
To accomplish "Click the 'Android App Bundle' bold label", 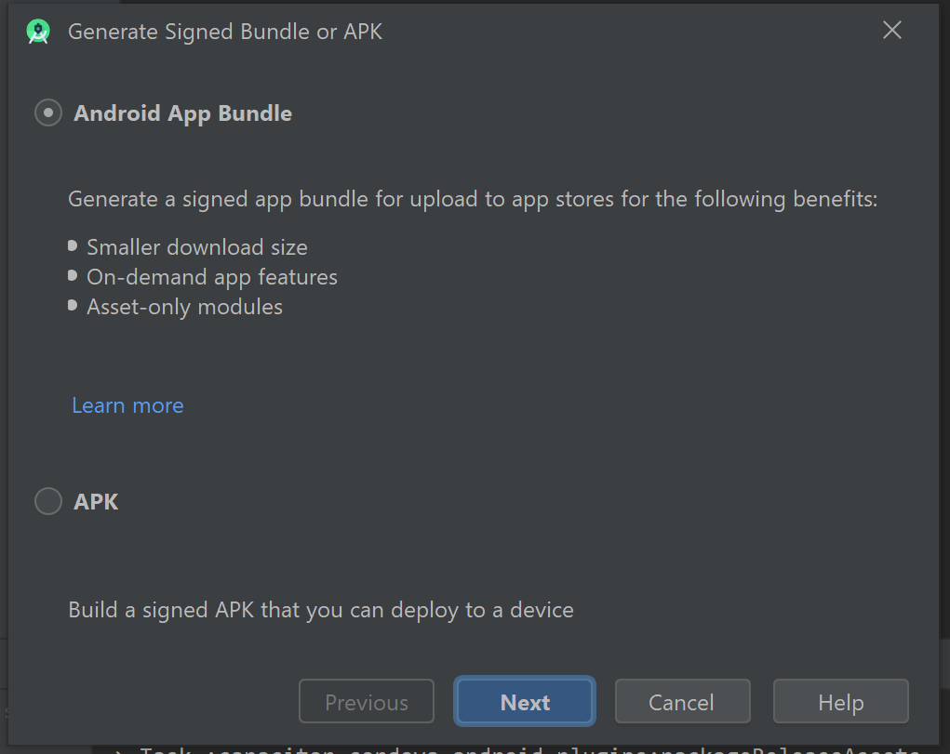I will coord(183,113).
